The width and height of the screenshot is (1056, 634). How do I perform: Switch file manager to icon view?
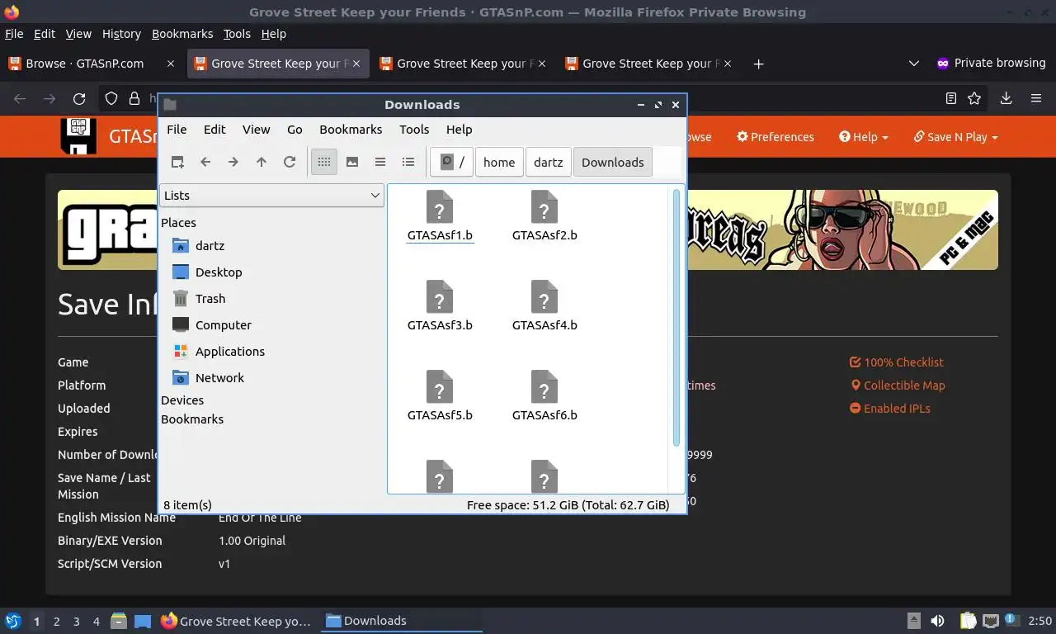tap(324, 162)
